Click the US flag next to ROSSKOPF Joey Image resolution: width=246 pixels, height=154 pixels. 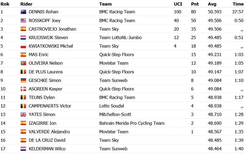(23, 21)
